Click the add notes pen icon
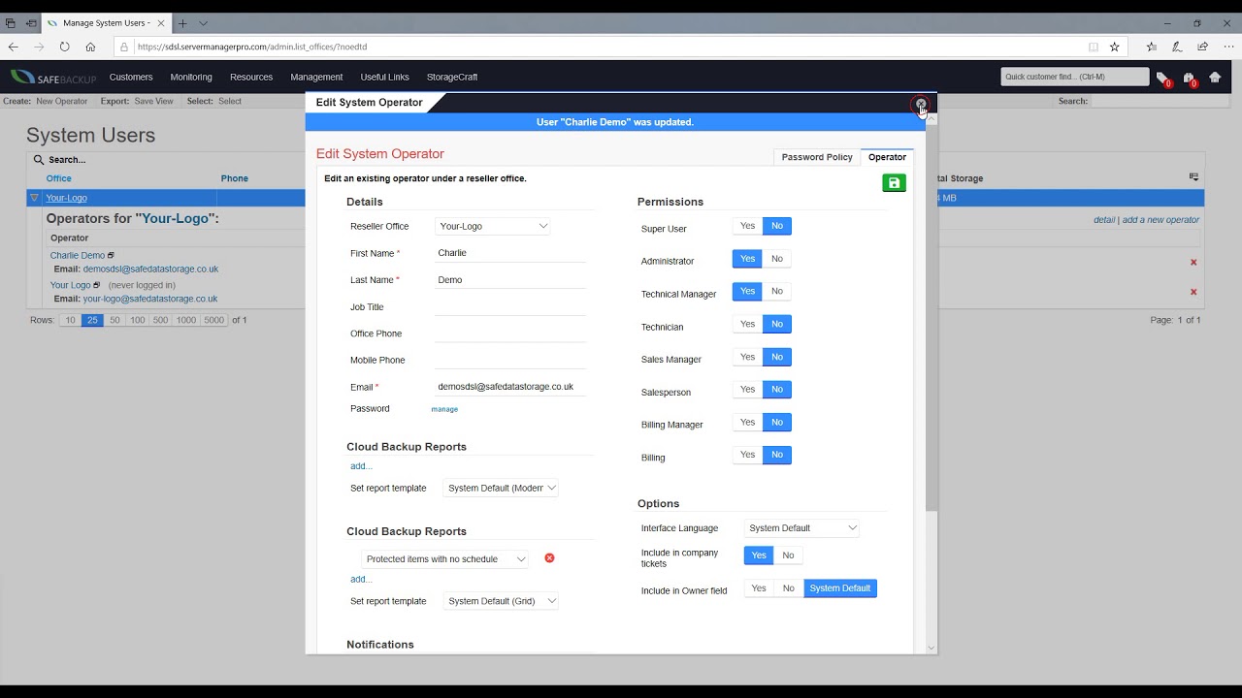This screenshot has width=1242, height=698. [x=1177, y=47]
